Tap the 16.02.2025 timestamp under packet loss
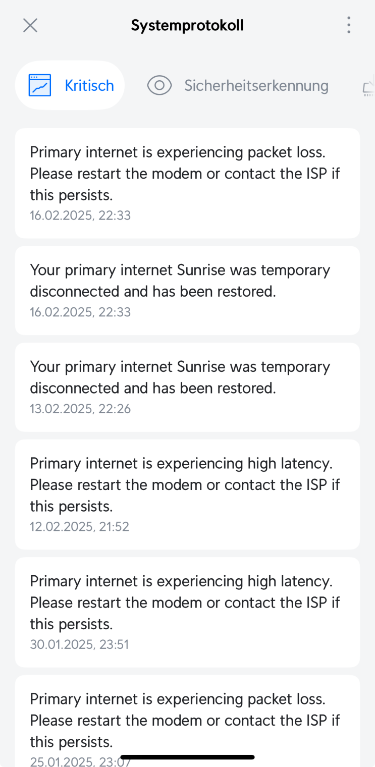375x767 pixels. point(80,215)
